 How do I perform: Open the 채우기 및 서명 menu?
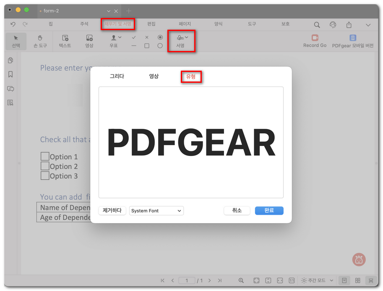tap(118, 24)
